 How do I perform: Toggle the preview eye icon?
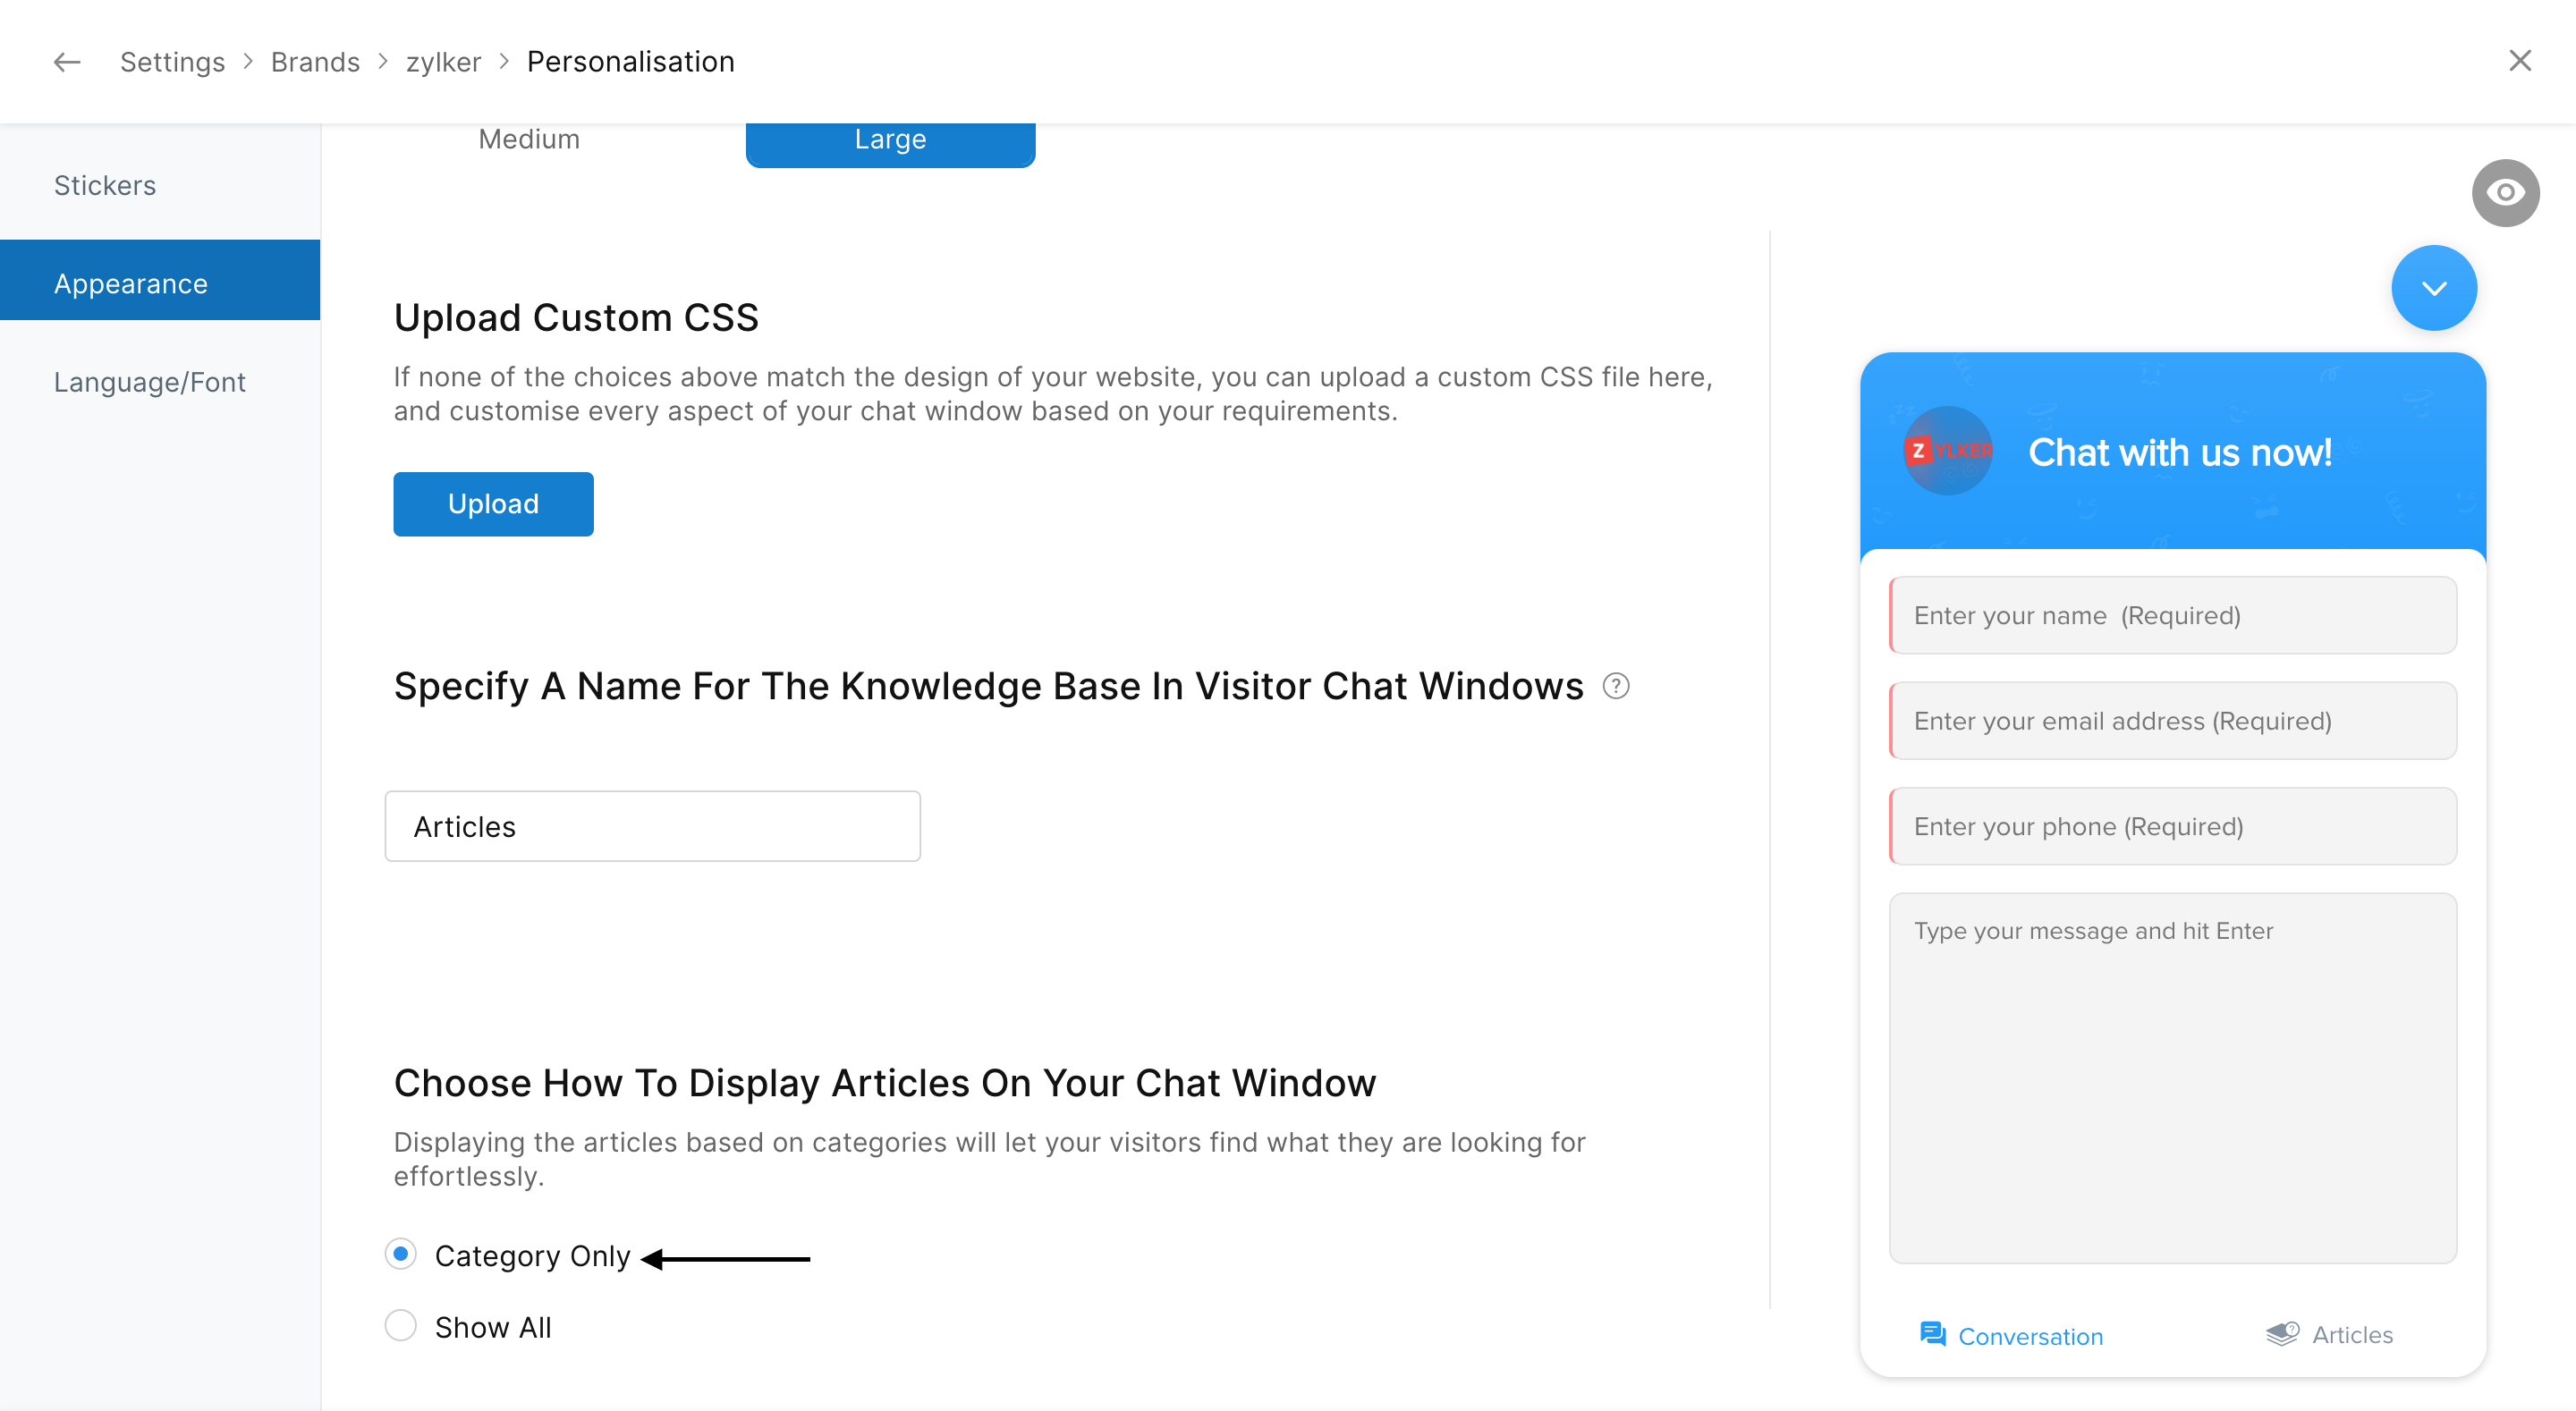click(x=2504, y=192)
